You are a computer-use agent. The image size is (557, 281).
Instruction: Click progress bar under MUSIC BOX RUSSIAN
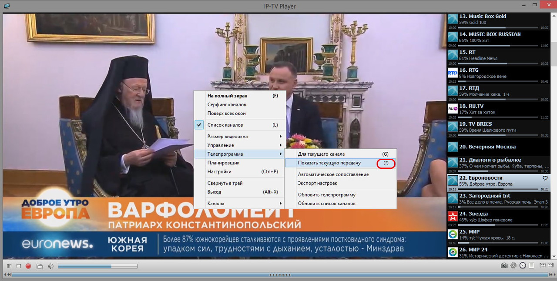[x=498, y=46]
